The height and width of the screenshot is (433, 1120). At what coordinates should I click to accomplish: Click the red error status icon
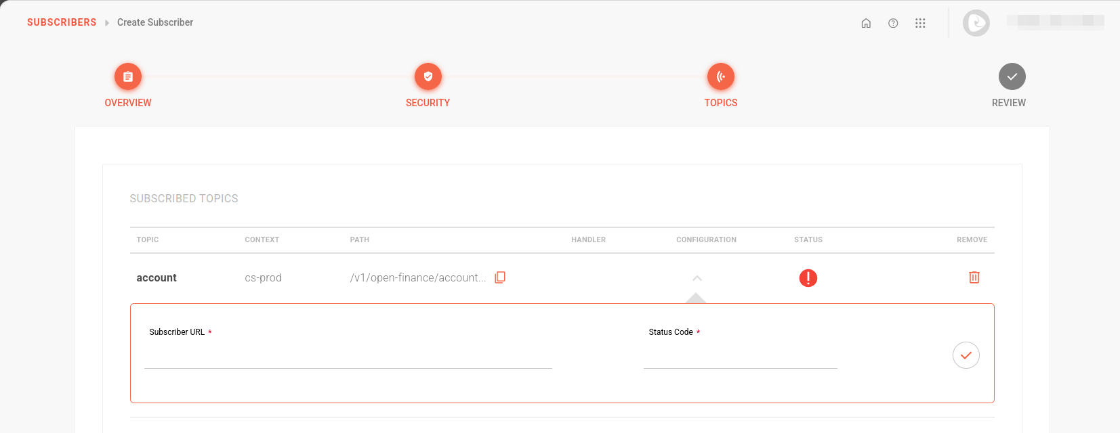pos(808,278)
